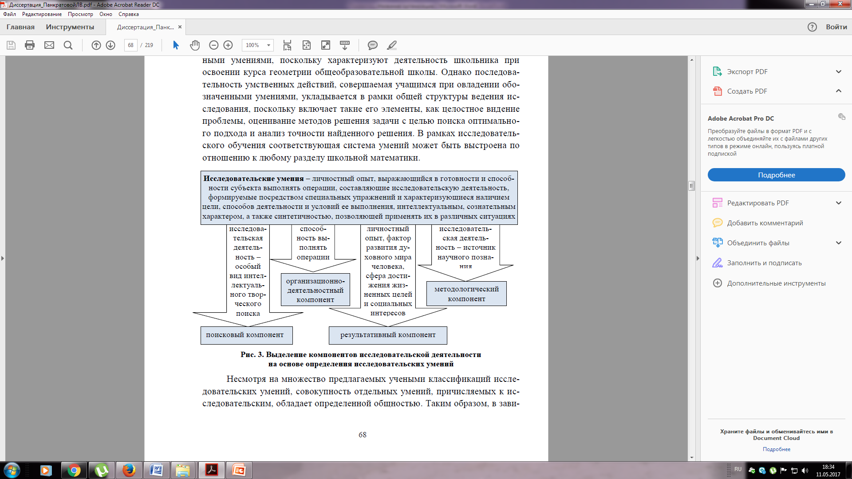Open the Файл menu
Viewport: 852px width, 479px height.
click(9, 14)
